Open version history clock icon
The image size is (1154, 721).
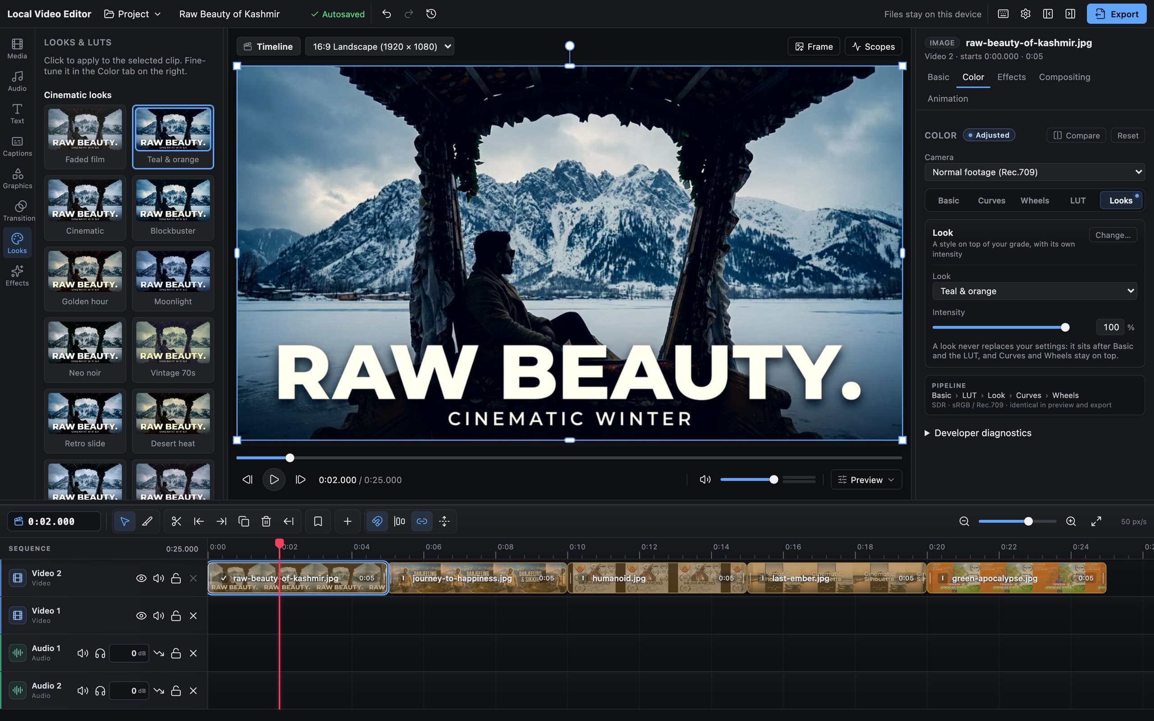tap(431, 14)
